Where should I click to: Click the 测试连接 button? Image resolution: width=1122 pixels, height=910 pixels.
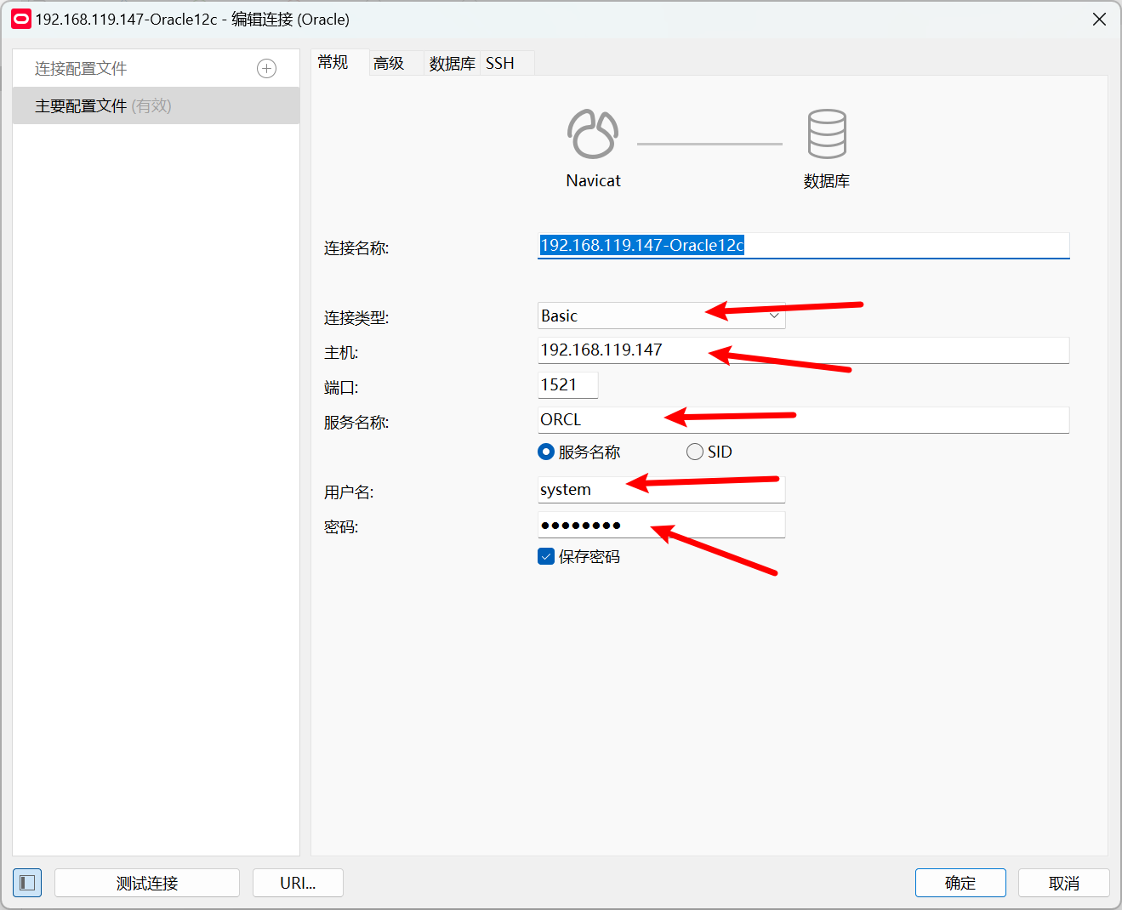147,883
